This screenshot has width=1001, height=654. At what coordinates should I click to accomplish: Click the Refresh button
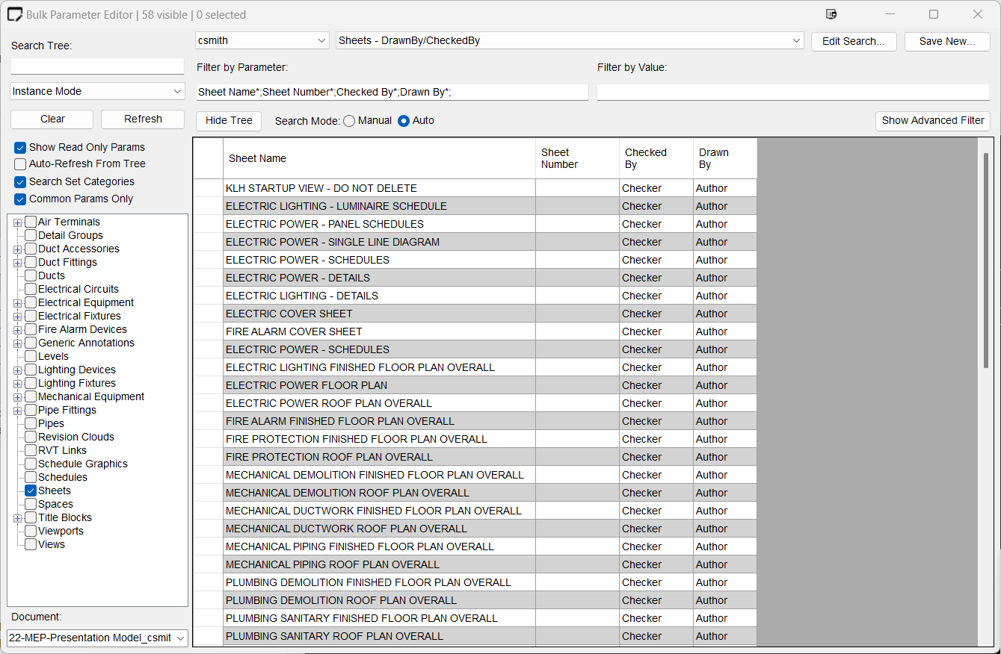pyautogui.click(x=143, y=119)
